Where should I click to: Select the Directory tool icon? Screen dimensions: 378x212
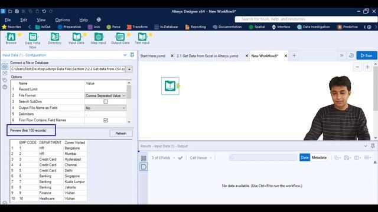tap(55, 37)
